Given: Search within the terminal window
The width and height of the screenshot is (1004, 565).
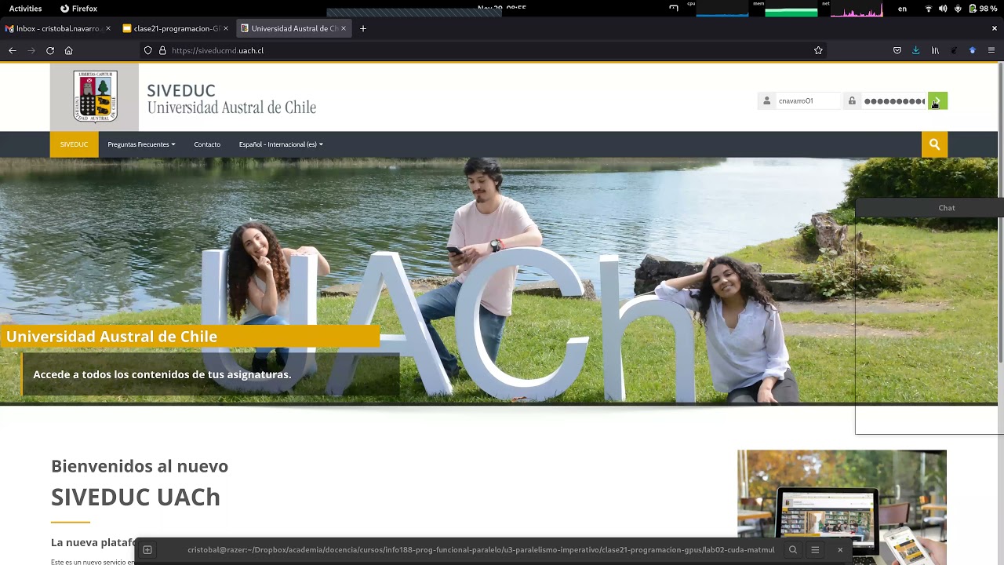Looking at the screenshot, I should point(793,550).
